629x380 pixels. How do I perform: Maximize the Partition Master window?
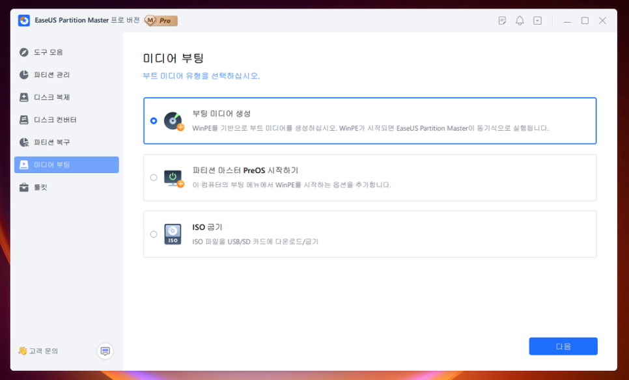[x=585, y=20]
